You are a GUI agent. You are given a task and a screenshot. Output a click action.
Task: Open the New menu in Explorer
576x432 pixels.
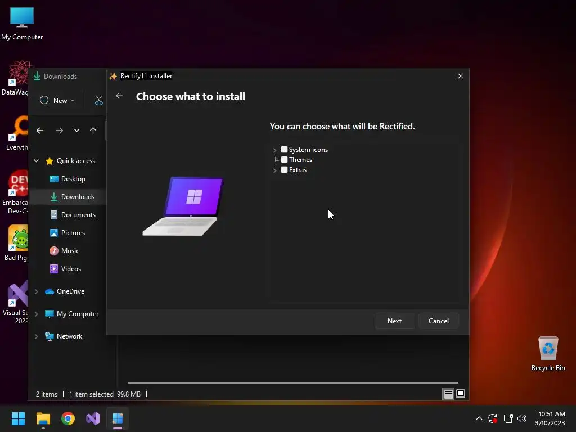[x=57, y=100]
